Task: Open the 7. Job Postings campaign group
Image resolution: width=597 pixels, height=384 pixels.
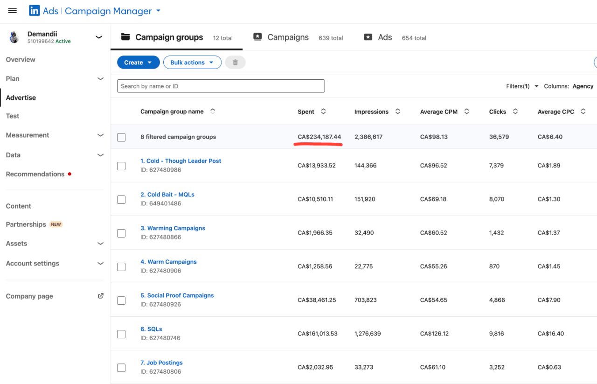Action: click(161, 363)
